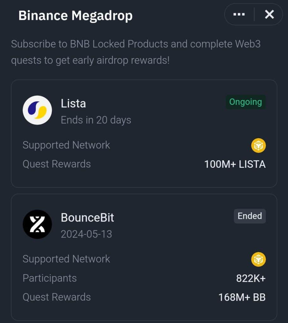Click the Binance Megadrop heading
288x323 pixels.
[75, 15]
